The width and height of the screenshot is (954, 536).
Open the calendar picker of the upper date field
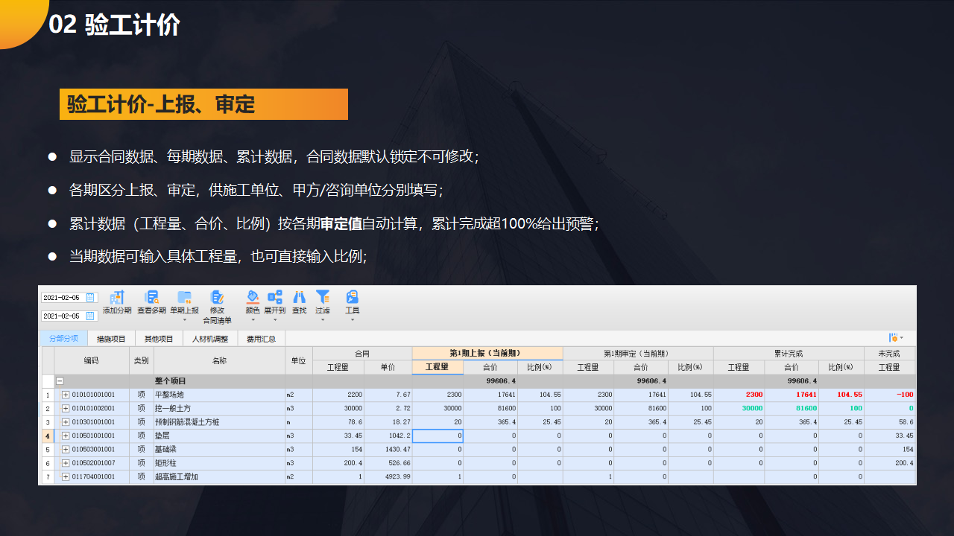pos(91,298)
